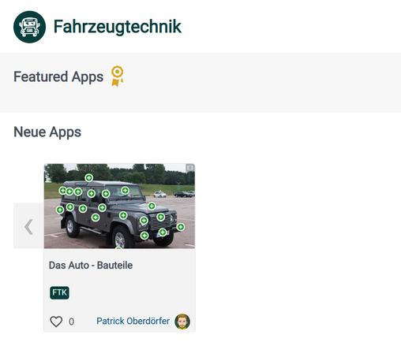
Task: Click the Fahrzeugtechnik page heading
Action: [x=118, y=27]
